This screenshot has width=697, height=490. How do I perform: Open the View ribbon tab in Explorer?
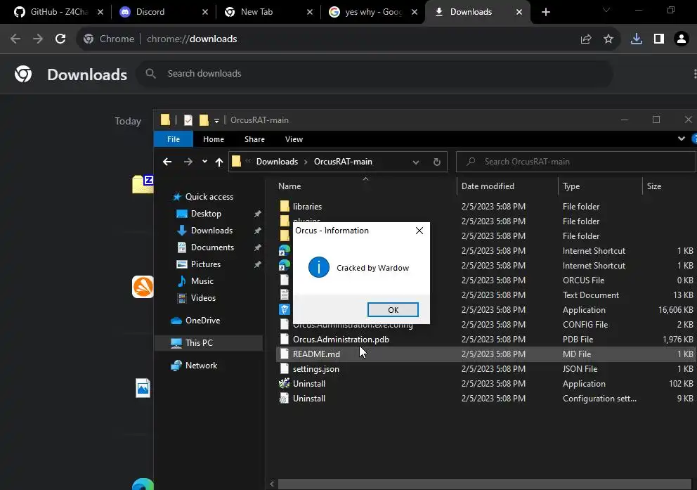[294, 139]
